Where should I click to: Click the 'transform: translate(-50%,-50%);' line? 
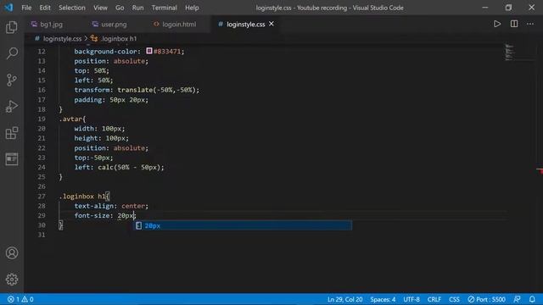(x=137, y=90)
